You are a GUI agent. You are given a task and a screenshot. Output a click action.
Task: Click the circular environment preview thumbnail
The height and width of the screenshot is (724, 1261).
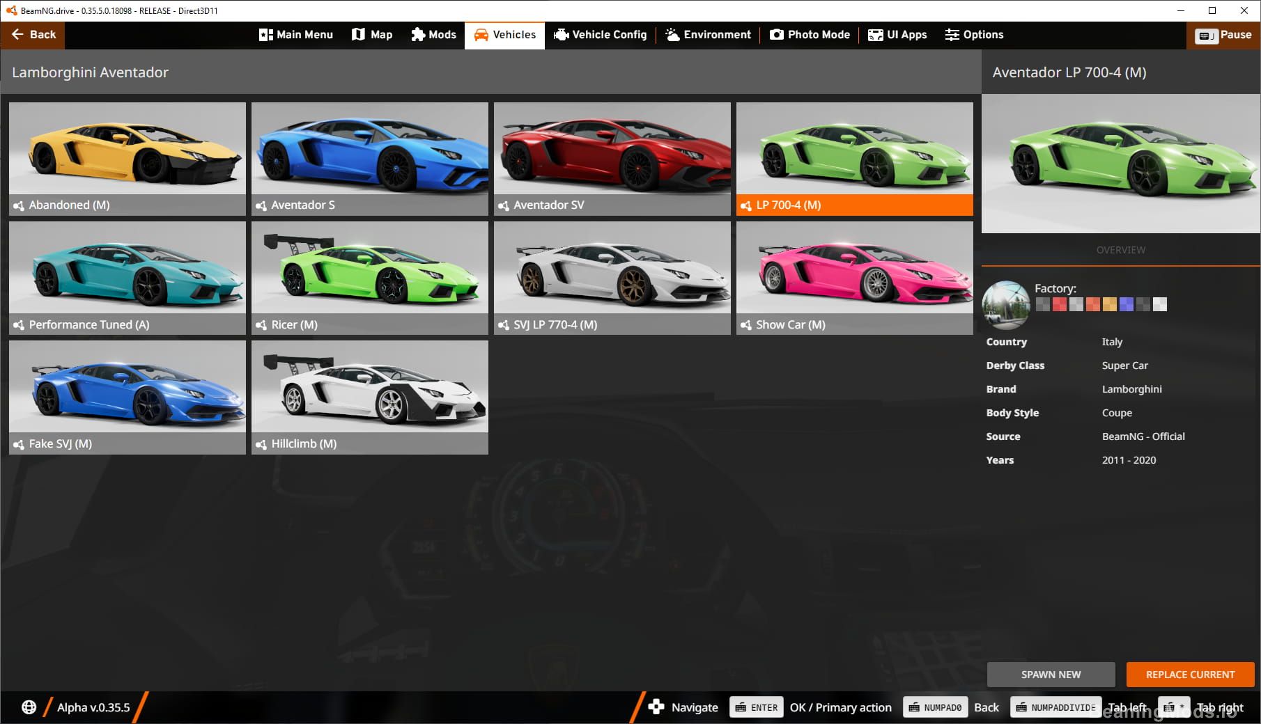[1005, 304]
